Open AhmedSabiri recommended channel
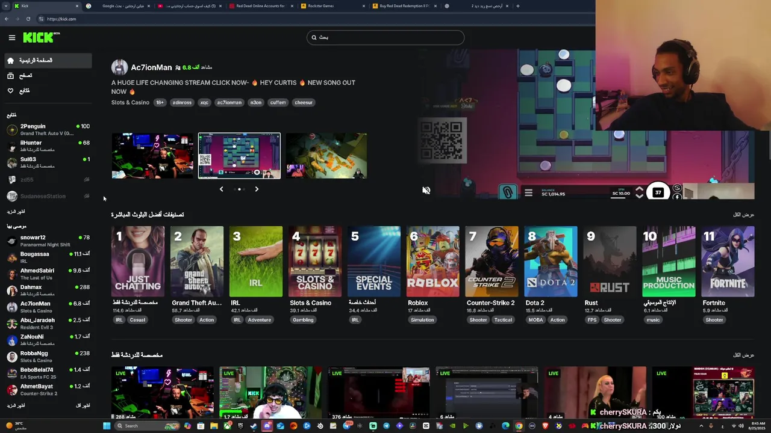771x433 pixels. click(47, 274)
